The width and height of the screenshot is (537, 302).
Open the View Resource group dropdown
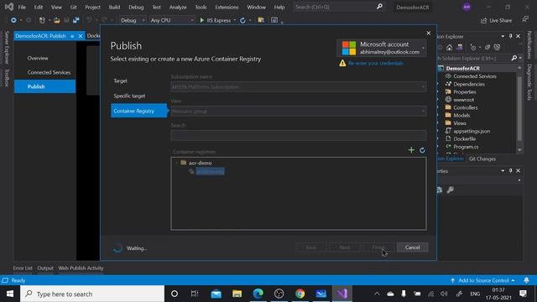point(299,112)
